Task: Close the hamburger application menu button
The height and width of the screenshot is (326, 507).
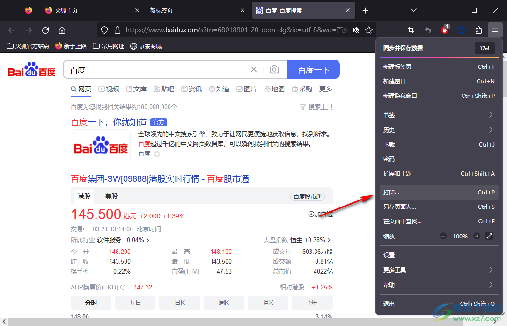Action: point(495,30)
